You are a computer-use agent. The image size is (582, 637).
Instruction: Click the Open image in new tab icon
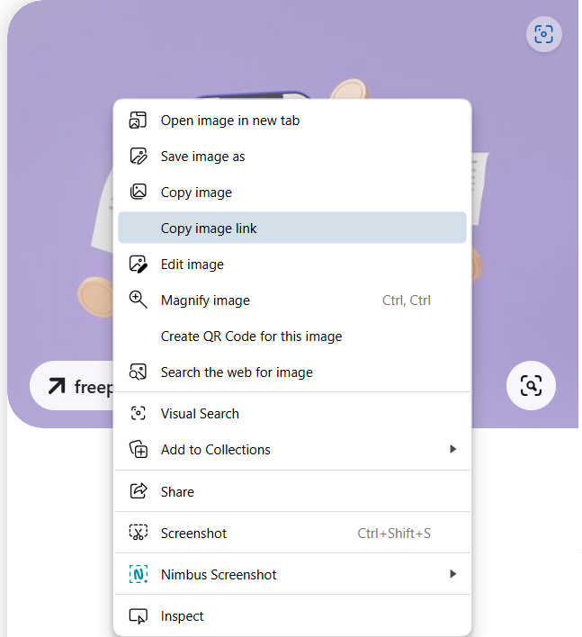[138, 121]
